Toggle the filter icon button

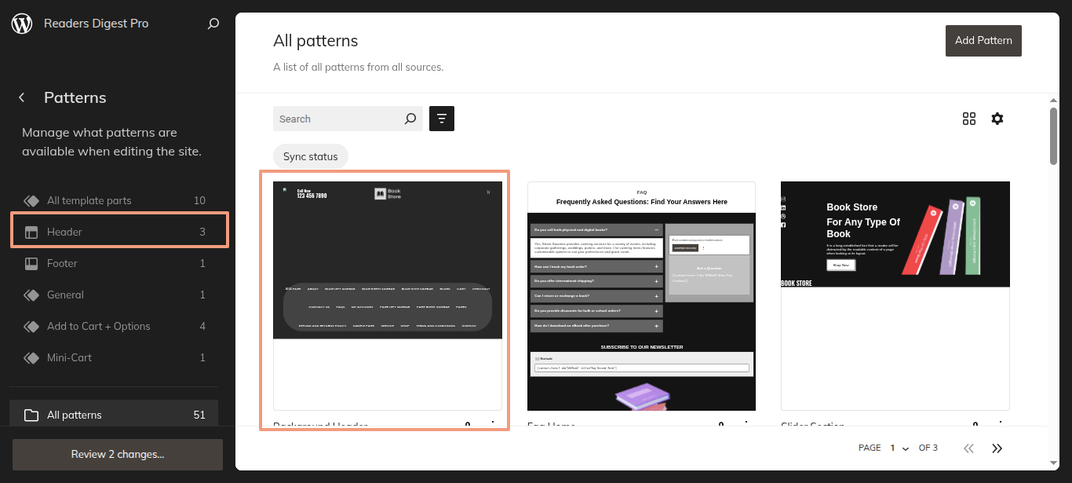[442, 119]
